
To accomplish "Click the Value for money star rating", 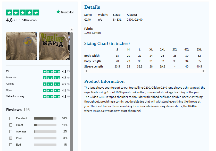I will tap(52, 97).
